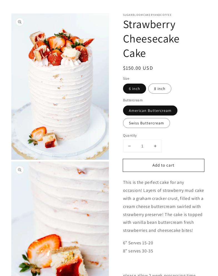
Task: Add the cake to cart
Action: (x=163, y=165)
